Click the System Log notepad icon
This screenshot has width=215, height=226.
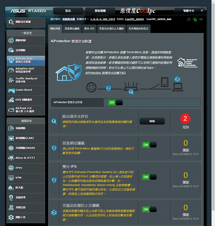click(11, 208)
